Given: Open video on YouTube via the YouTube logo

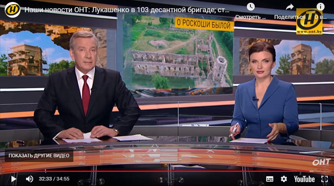Looking at the screenshot, I should pyautogui.click(x=304, y=179).
